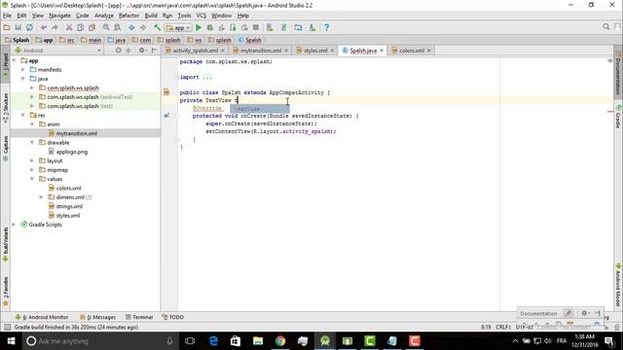Click the Find magnifier icon
623x350 pixels.
[x=106, y=27]
